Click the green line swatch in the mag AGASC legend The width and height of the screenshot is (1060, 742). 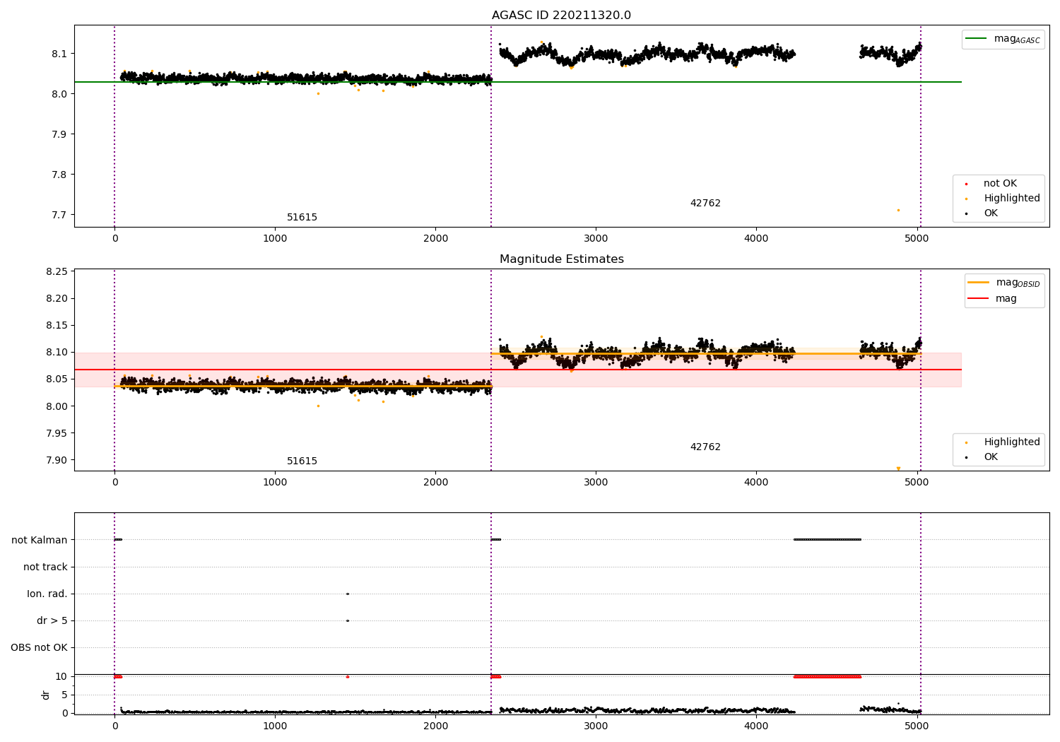(977, 39)
